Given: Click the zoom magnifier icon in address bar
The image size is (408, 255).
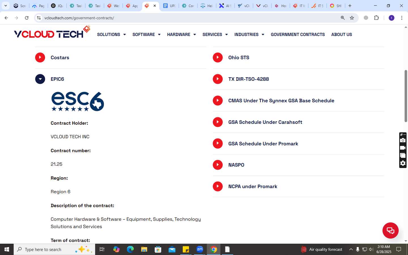Looking at the screenshot, I should (x=343, y=18).
